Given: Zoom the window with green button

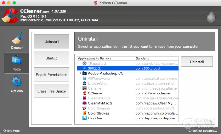Looking at the screenshot, I should pos(14,3).
